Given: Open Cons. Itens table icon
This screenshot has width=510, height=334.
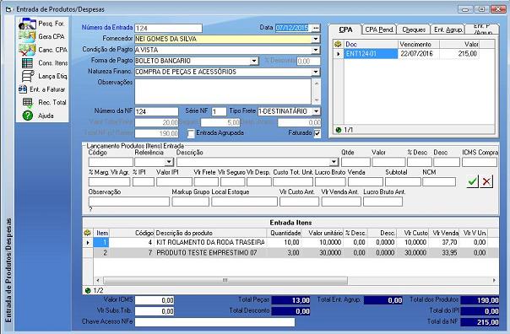Looking at the screenshot, I should (x=27, y=63).
